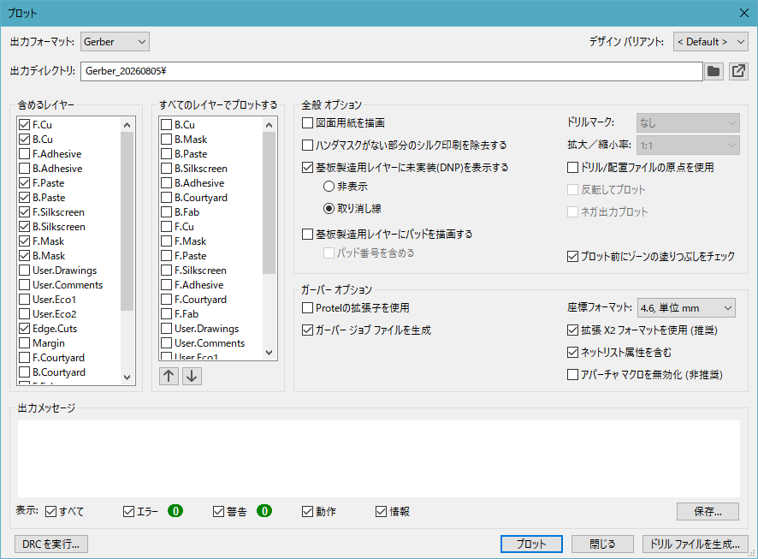Check Margin in included layers
Viewport: 758px width, 559px height.
click(x=24, y=342)
